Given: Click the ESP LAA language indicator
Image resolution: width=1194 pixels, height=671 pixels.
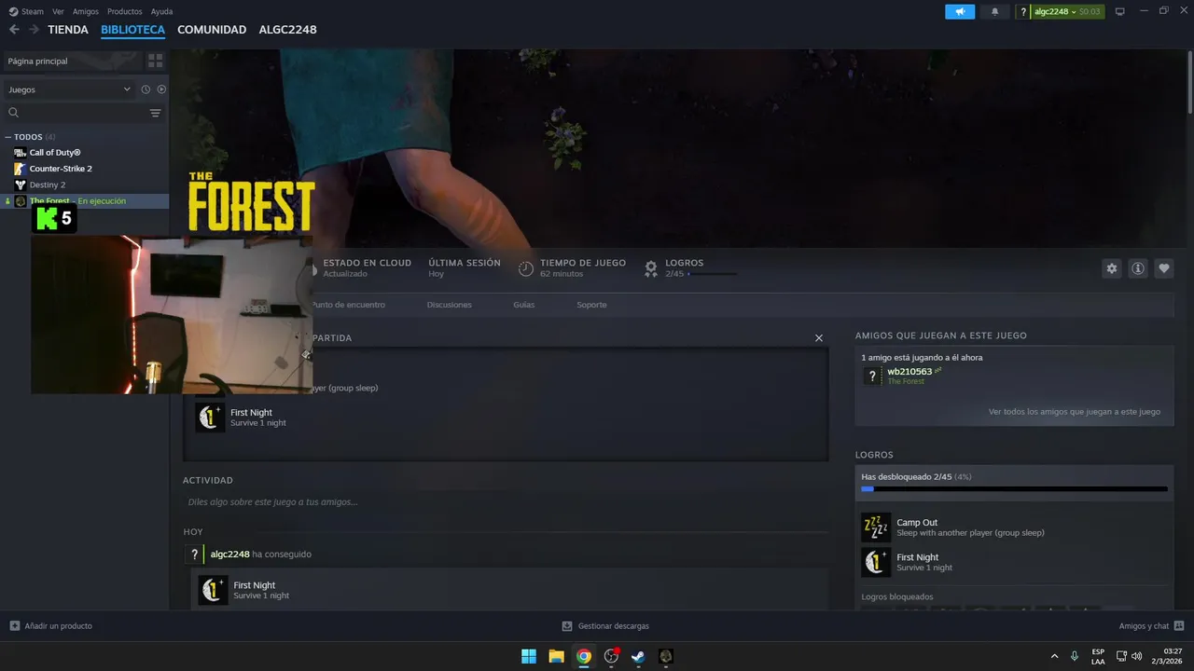Looking at the screenshot, I should click(1098, 656).
